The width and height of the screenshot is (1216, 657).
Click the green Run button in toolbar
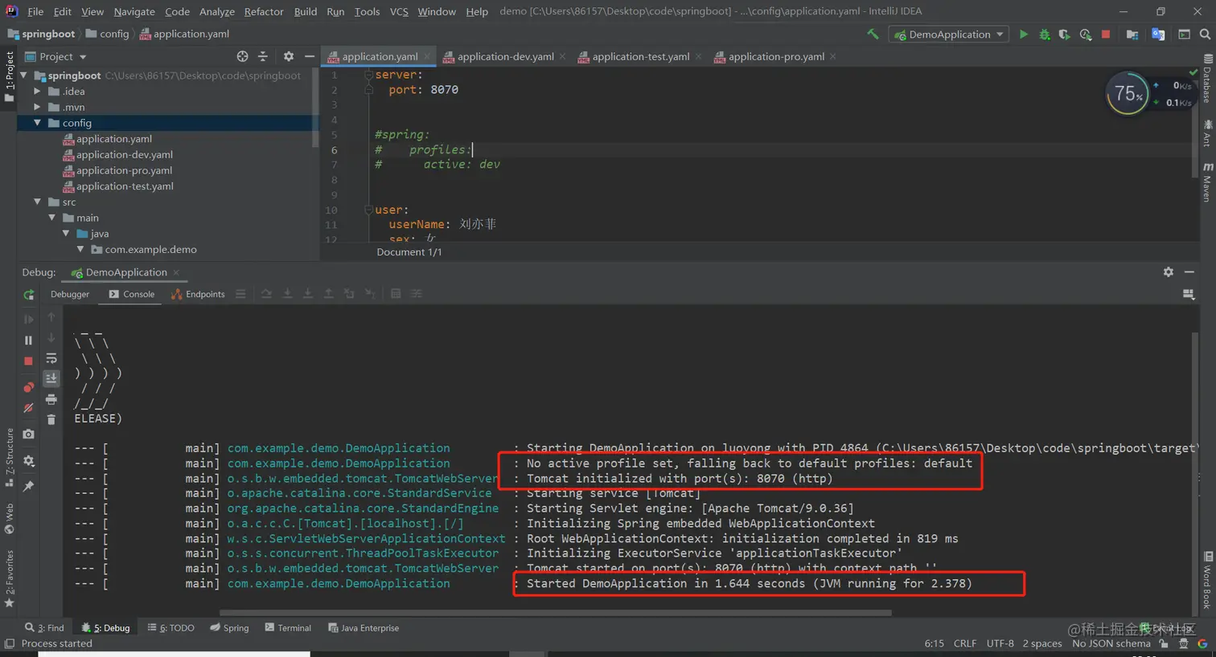(1023, 35)
